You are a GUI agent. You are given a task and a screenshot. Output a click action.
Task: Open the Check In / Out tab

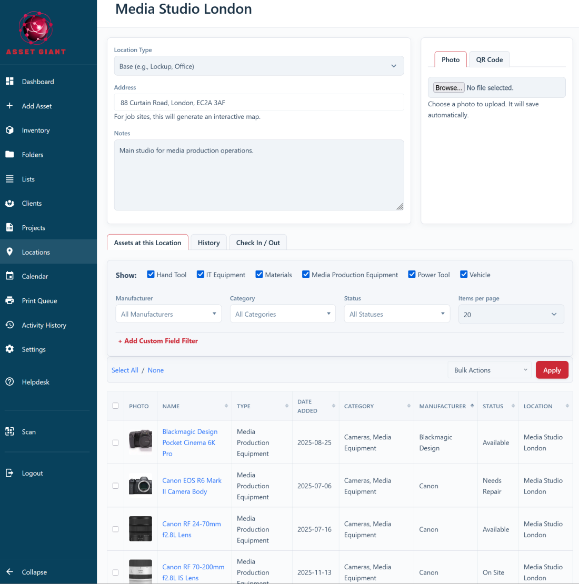[x=258, y=243]
